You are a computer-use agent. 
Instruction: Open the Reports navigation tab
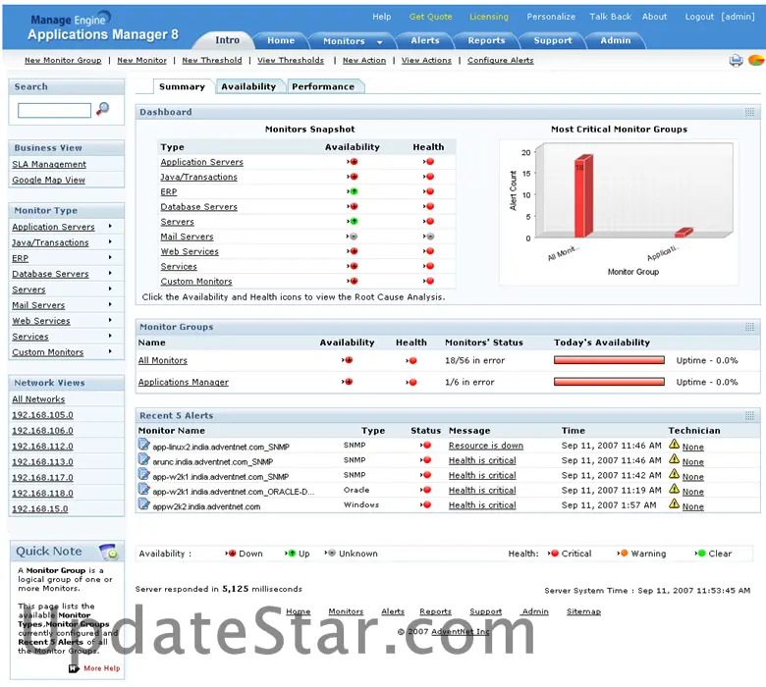486,40
